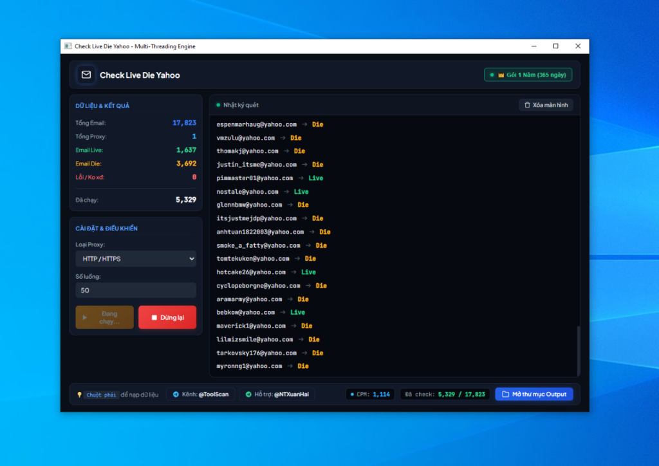This screenshot has width=659, height=466.
Task: Clear the log with Xóa màn hình
Action: [x=546, y=105]
